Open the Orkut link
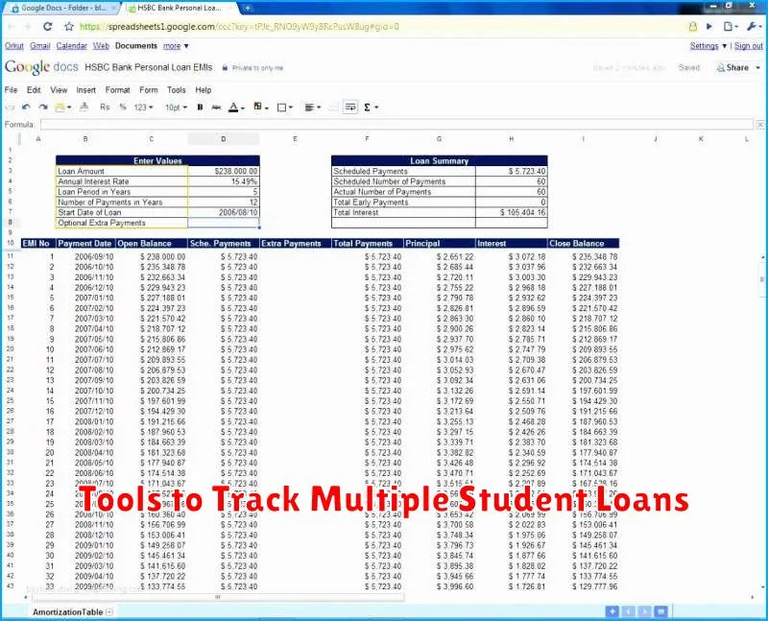The height and width of the screenshot is (621, 768). coord(14,46)
